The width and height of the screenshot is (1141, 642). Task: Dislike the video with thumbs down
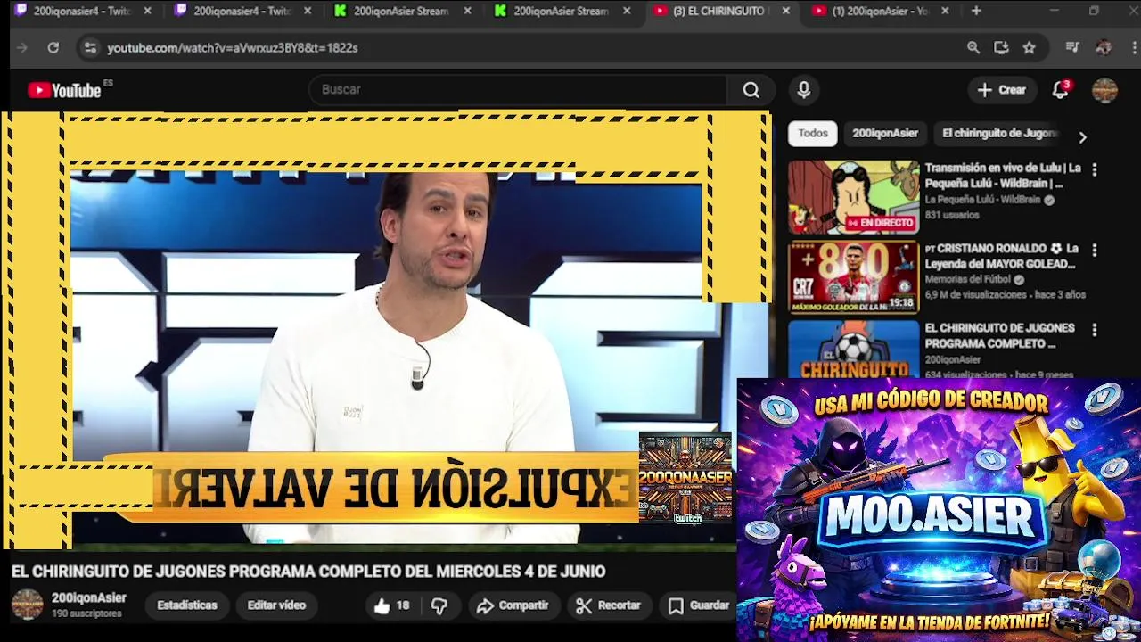pyautogui.click(x=439, y=605)
